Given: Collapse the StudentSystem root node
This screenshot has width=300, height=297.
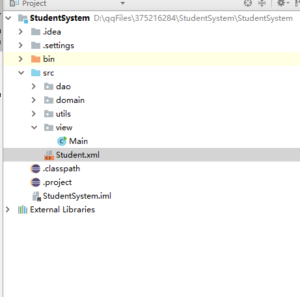Looking at the screenshot, I should (8, 18).
